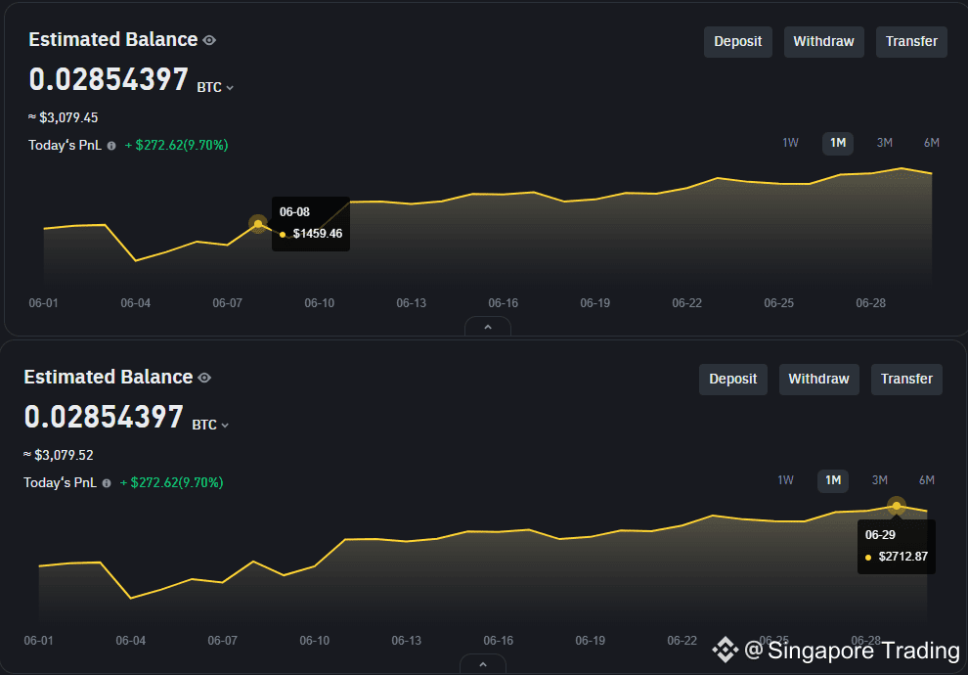Switch top chart to 3M range
968x675 pixels.
(x=884, y=143)
